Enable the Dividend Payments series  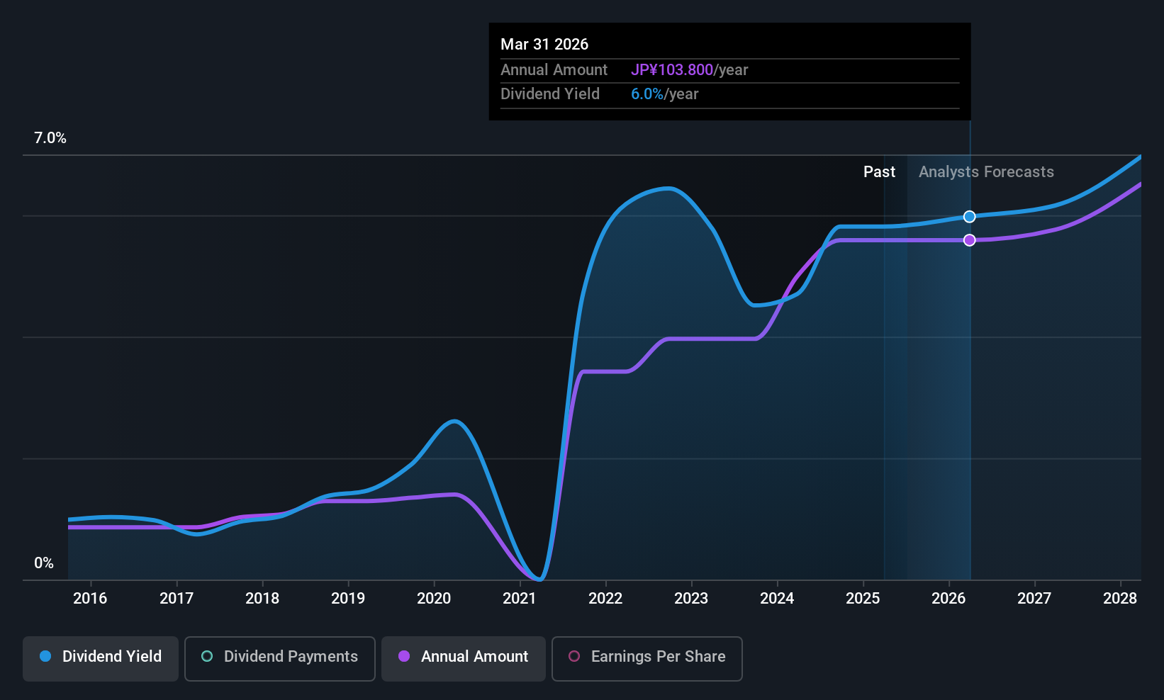pos(280,659)
